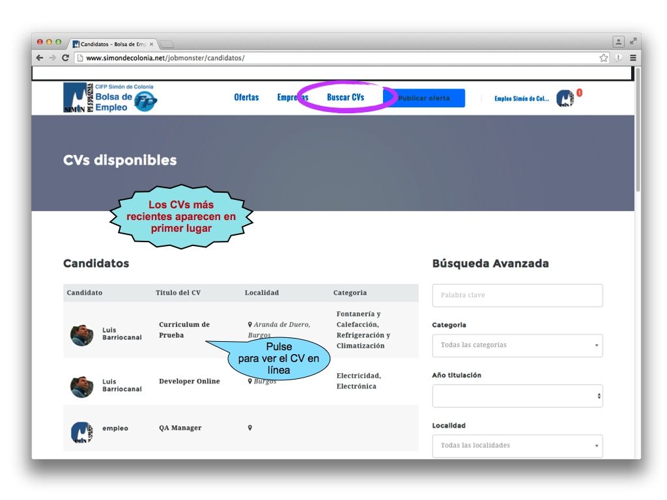This screenshot has height=500, width=667.
Task: Click the page's vertical scrollbar
Action: pyautogui.click(x=638, y=132)
